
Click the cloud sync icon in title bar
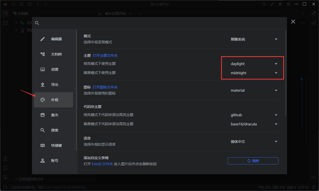tap(13, 4)
